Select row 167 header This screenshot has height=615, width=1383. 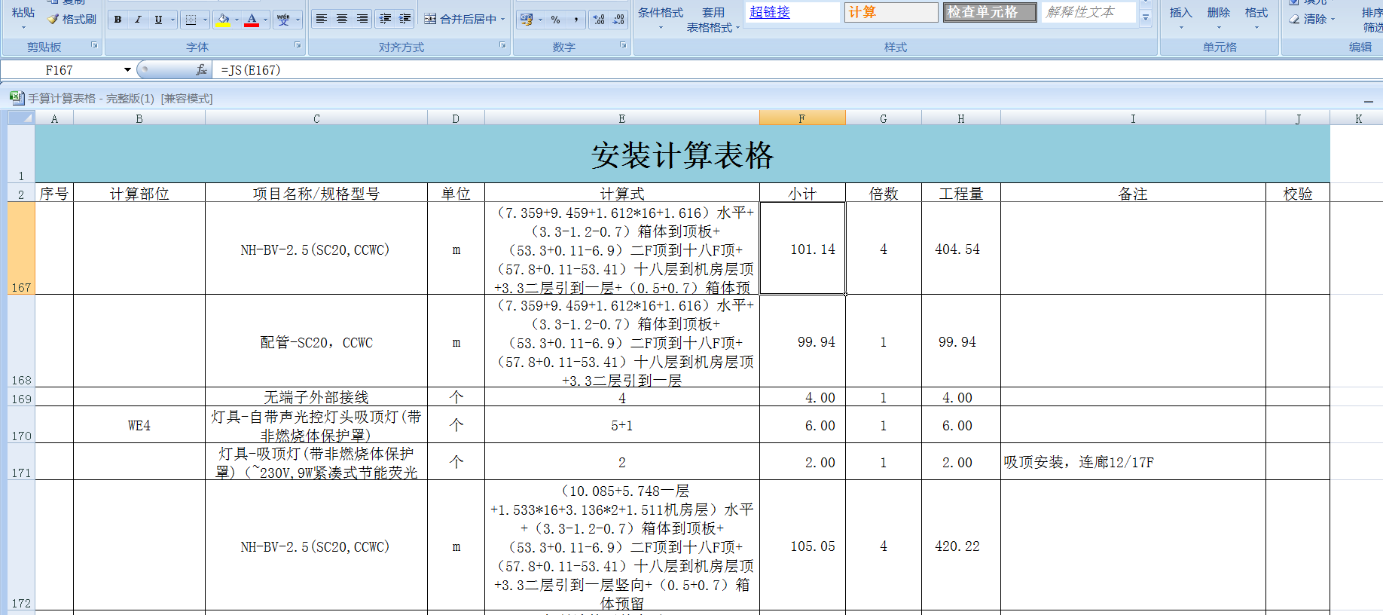(x=21, y=248)
